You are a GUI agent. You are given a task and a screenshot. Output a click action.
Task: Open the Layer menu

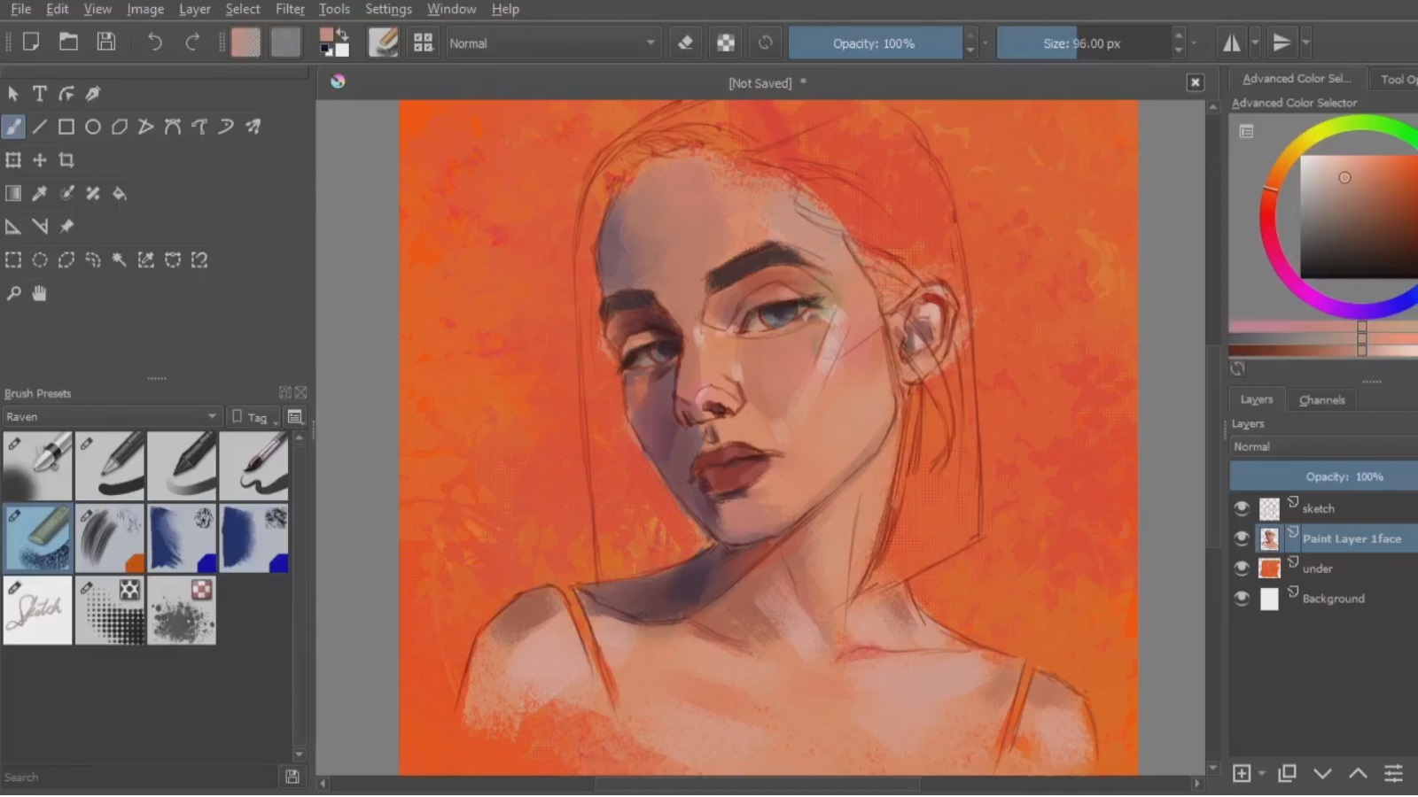(194, 9)
